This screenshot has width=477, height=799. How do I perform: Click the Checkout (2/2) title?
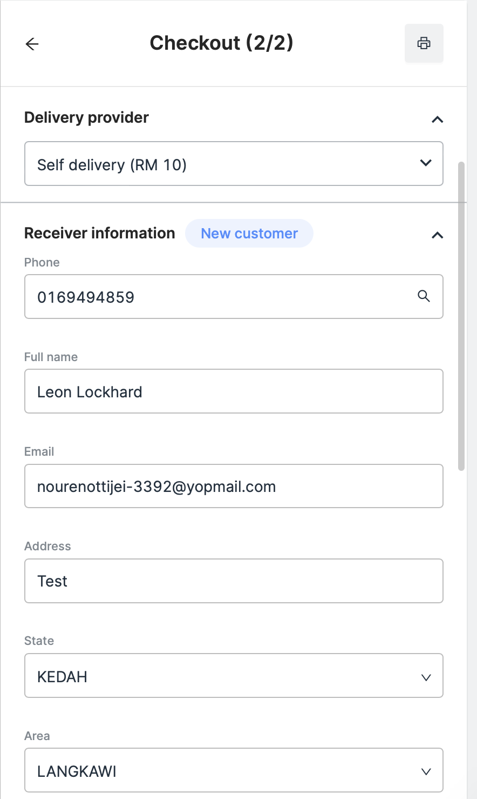(x=221, y=43)
